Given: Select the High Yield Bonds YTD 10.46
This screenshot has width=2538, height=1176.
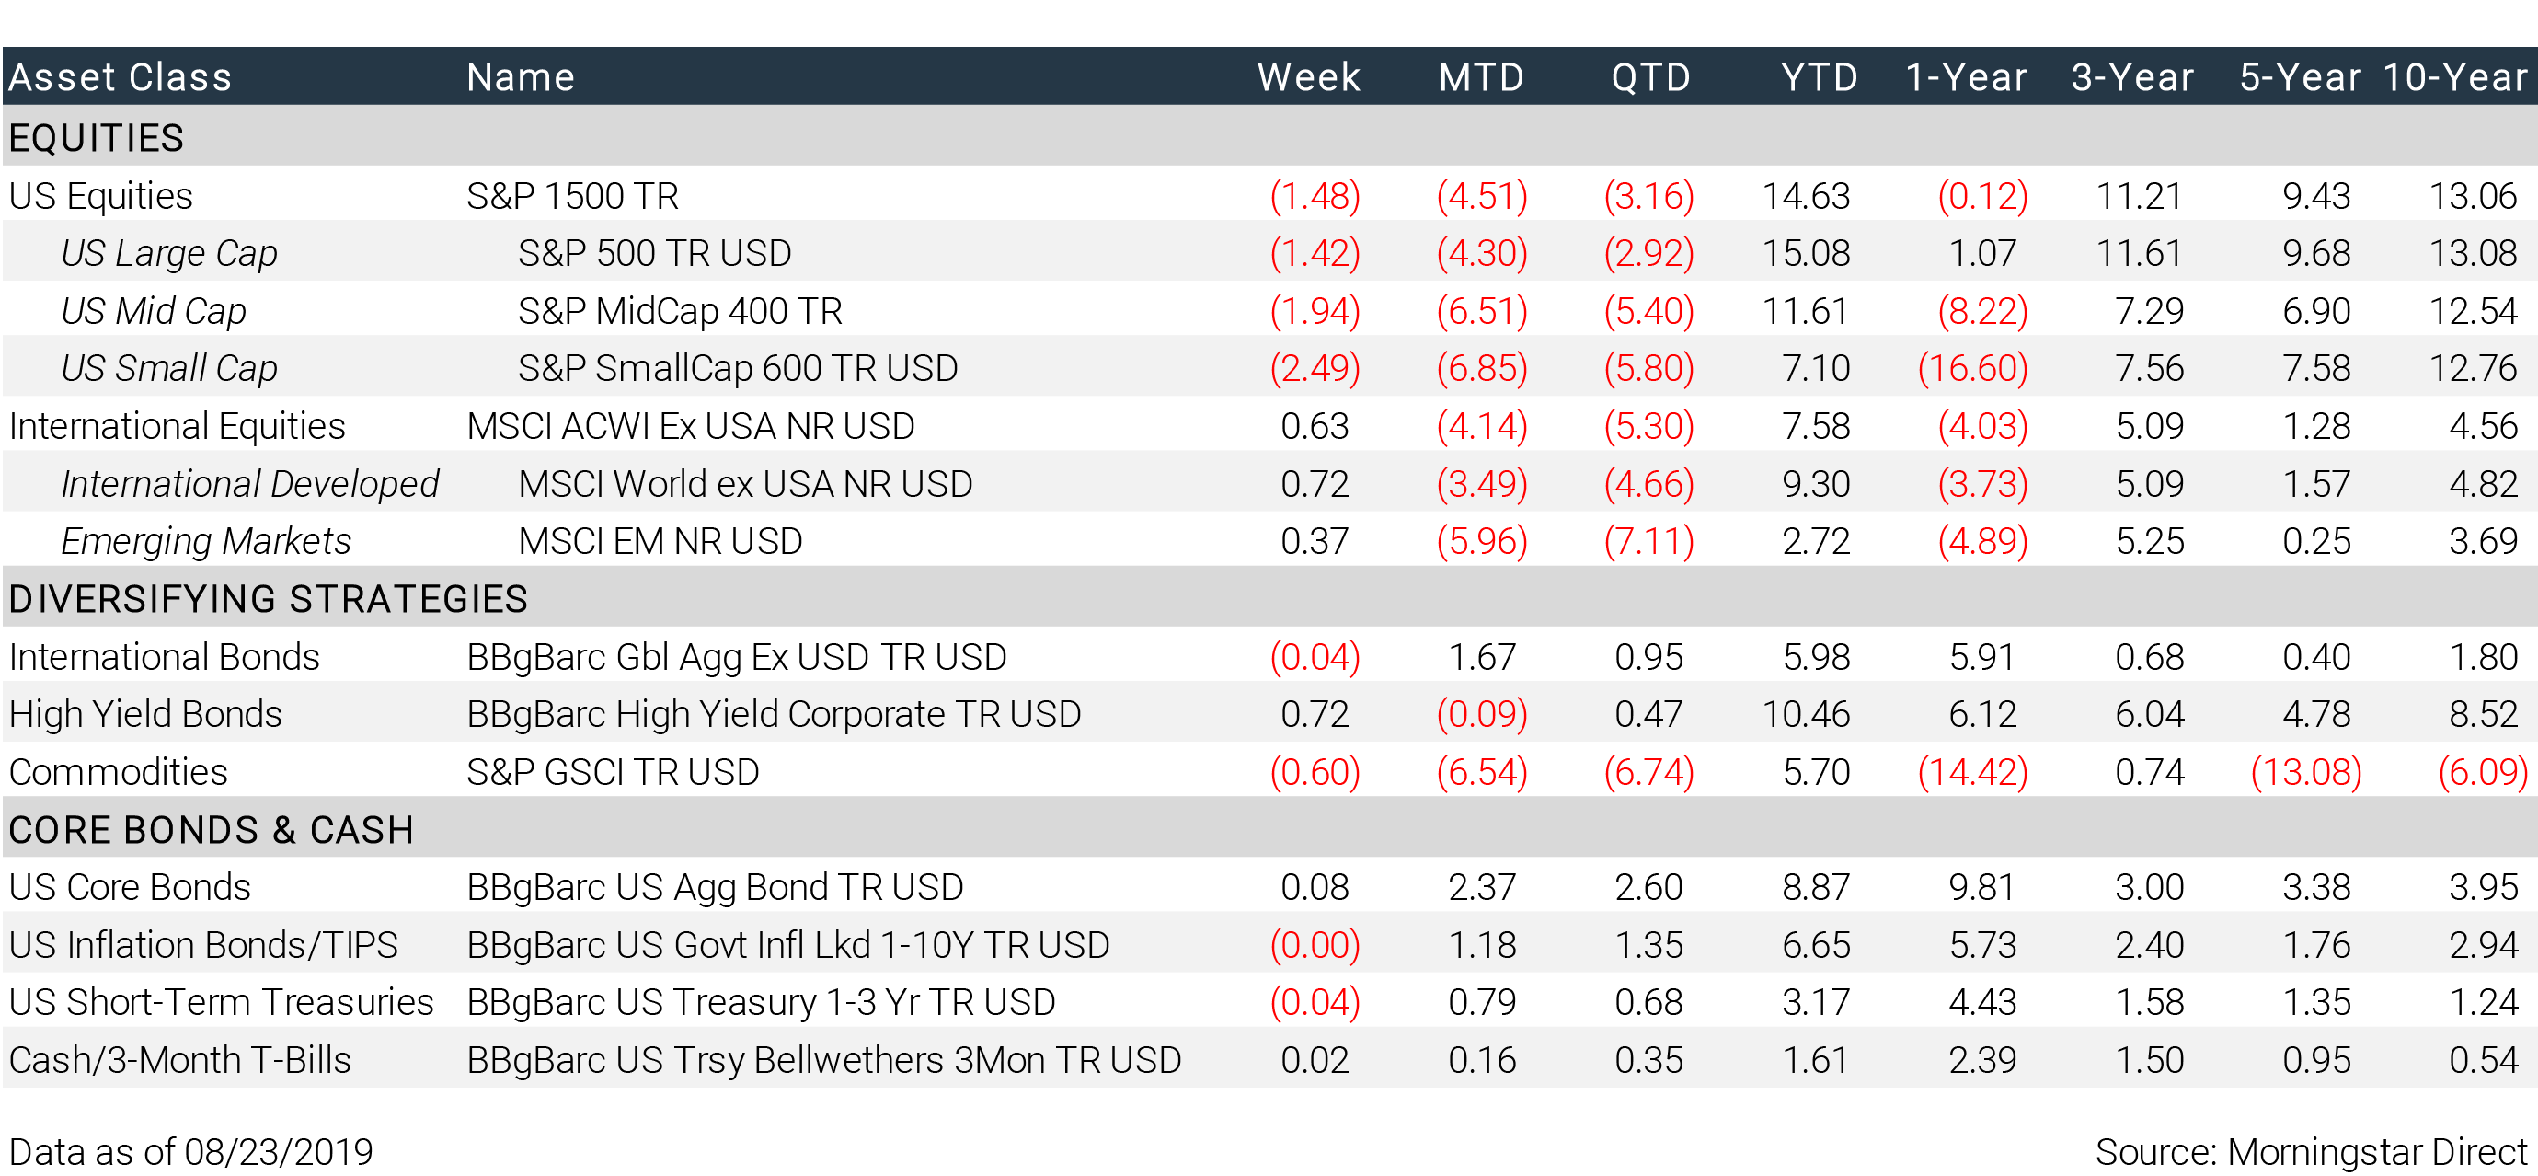Looking at the screenshot, I should (1806, 714).
